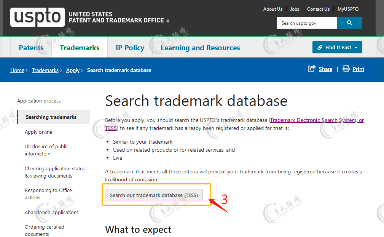Open Ordering certified documents sidebar item

coord(44,230)
